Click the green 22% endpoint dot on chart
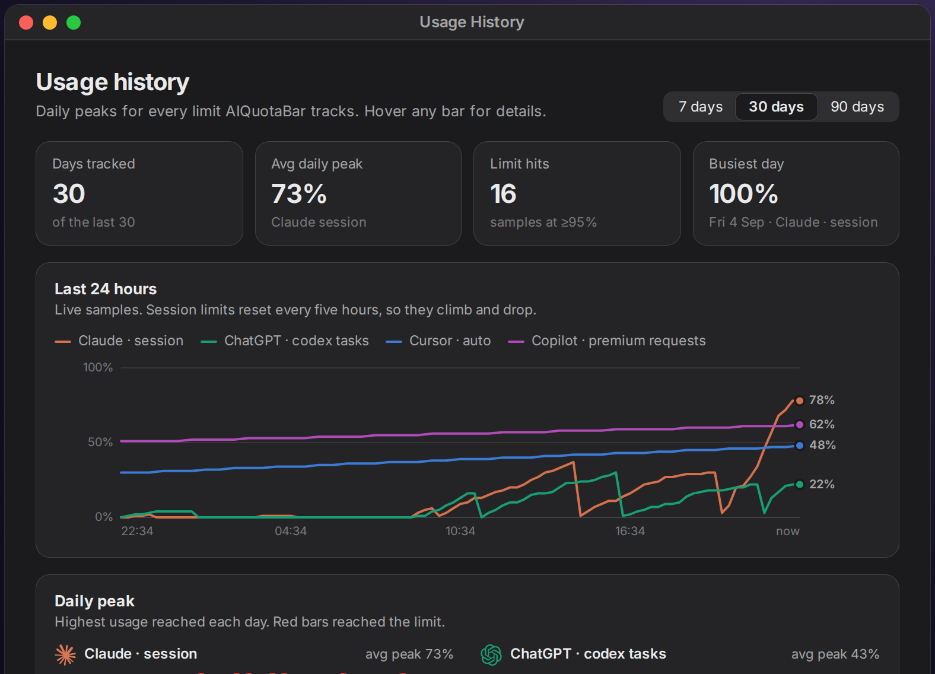 (800, 484)
